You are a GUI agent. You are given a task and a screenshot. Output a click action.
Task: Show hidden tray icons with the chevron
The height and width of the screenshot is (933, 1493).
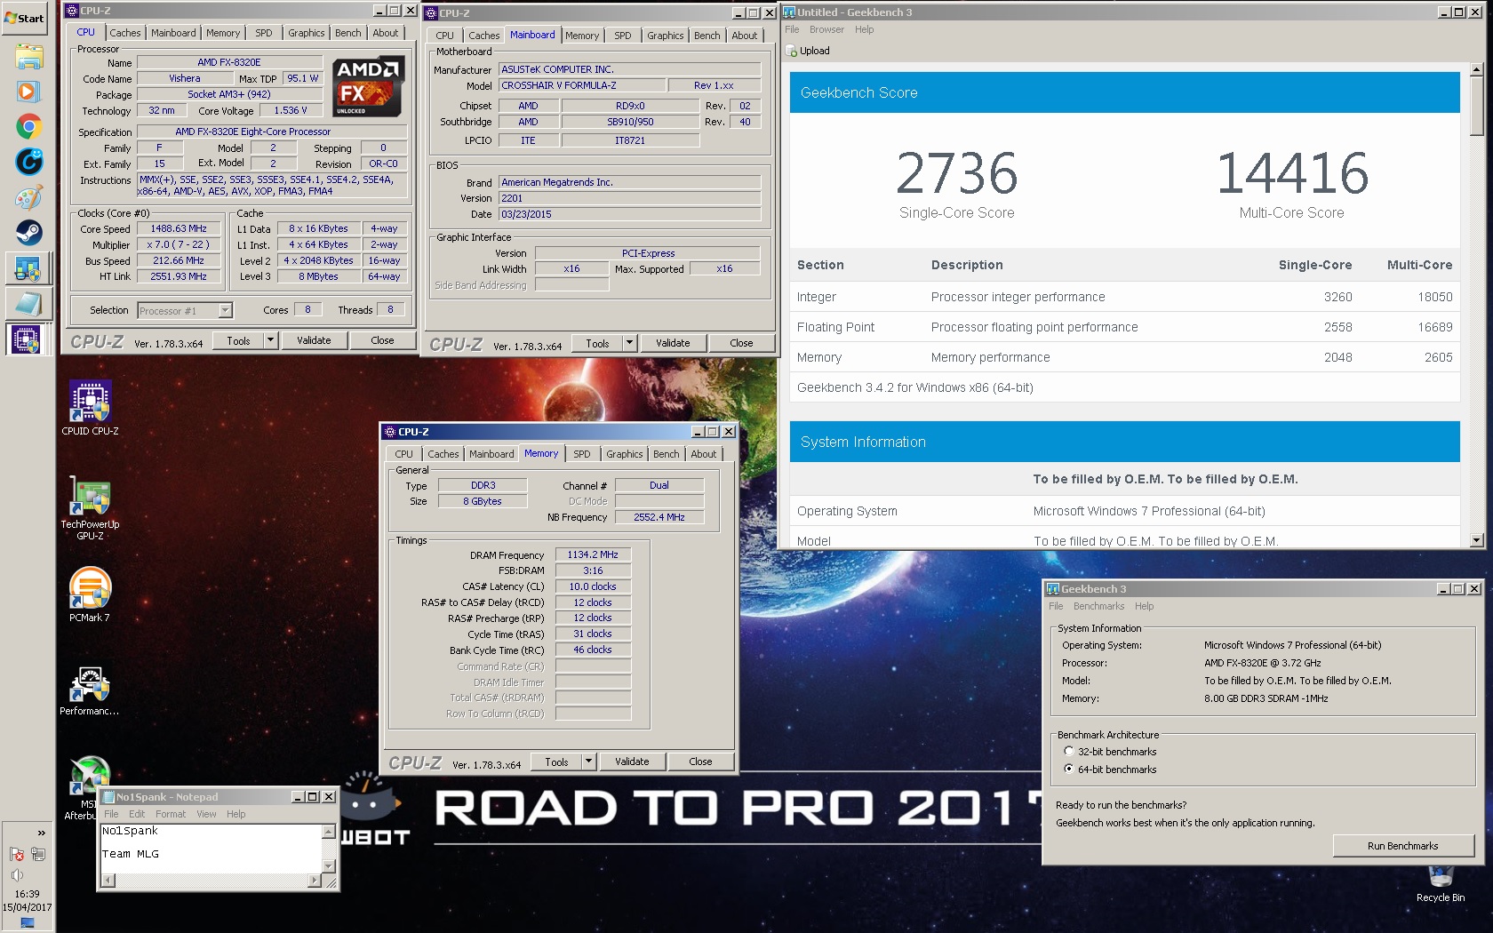(x=41, y=833)
